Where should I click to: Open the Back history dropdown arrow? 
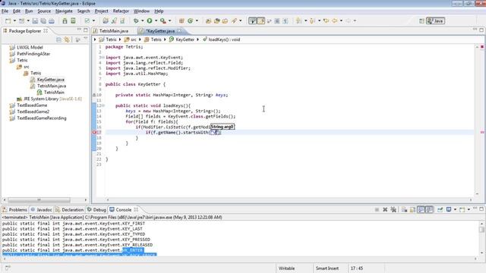tap(341, 20)
